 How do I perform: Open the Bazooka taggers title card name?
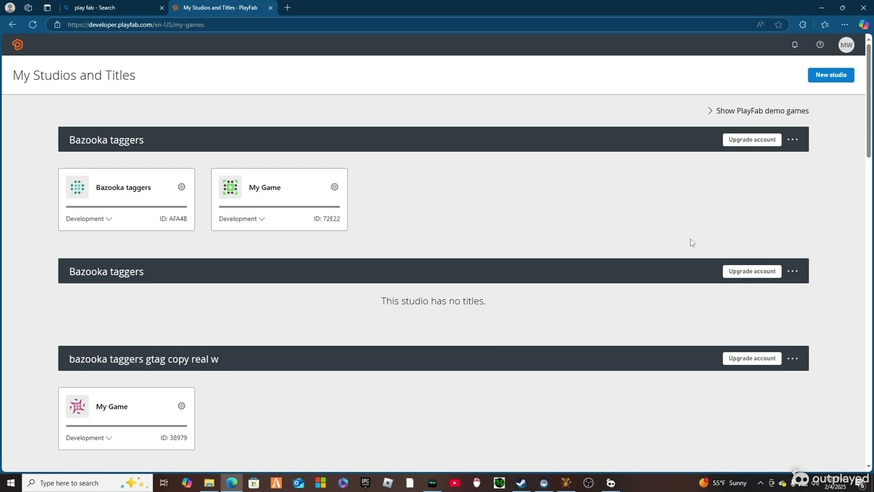point(124,187)
